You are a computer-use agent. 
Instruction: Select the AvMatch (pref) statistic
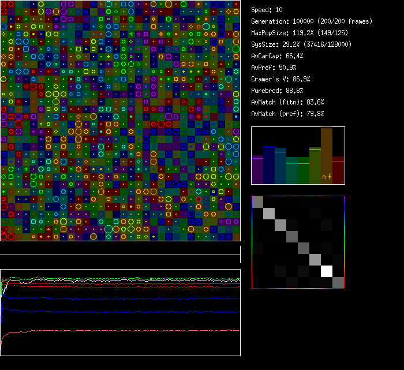tap(288, 114)
